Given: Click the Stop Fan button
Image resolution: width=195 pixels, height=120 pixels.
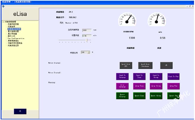Looking at the screenshot, I should [173, 86].
